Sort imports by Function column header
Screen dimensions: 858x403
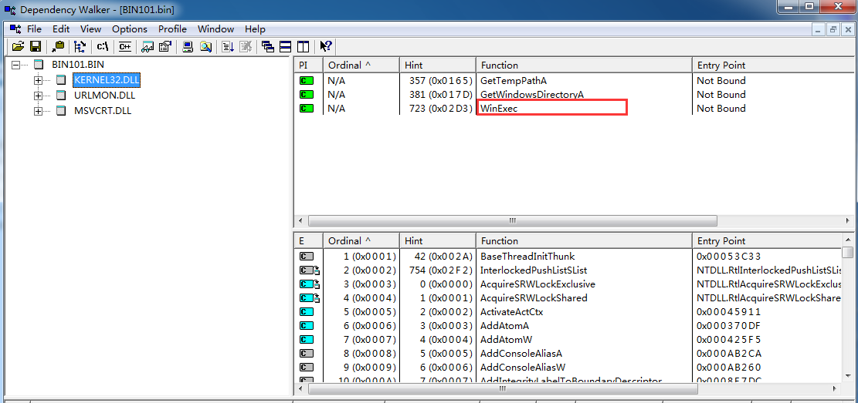[x=585, y=65]
